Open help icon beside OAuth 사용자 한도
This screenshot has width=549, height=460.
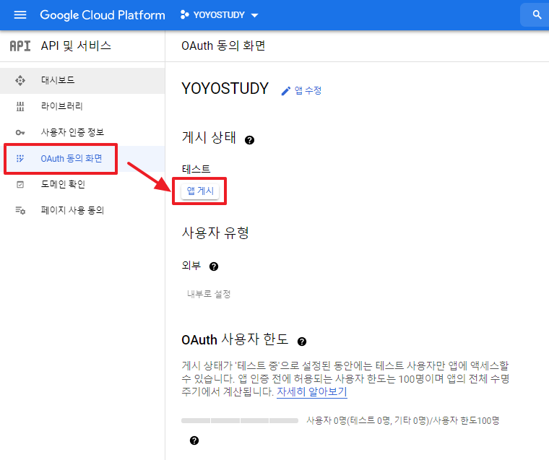tap(302, 342)
